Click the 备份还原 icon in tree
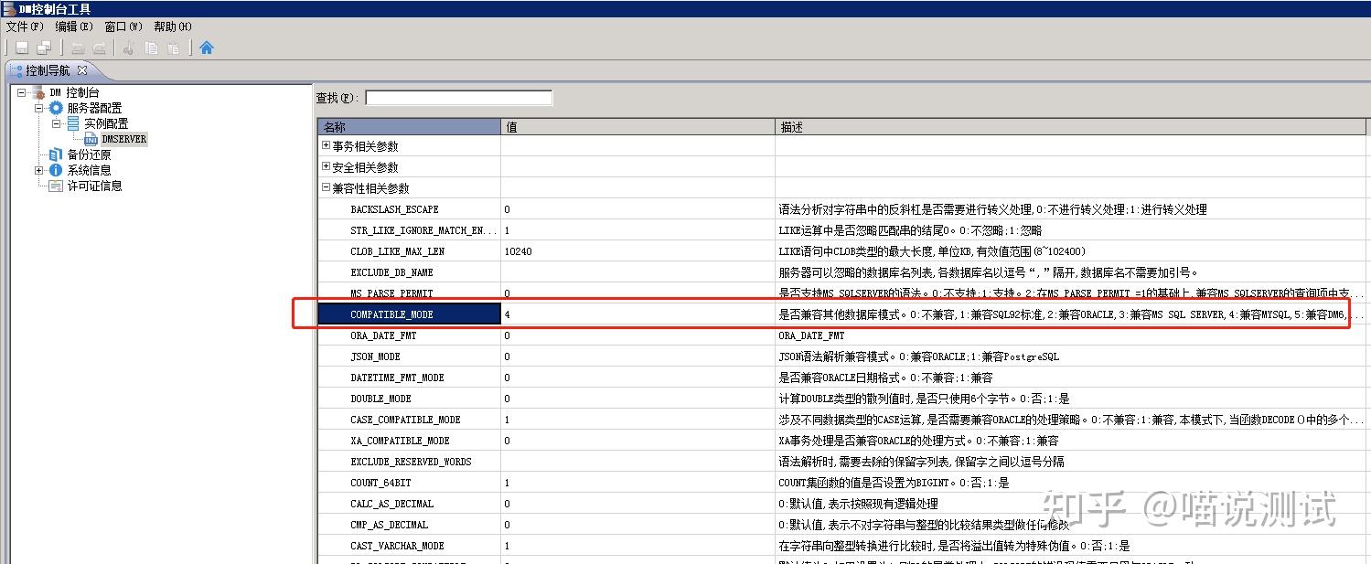 tap(56, 154)
